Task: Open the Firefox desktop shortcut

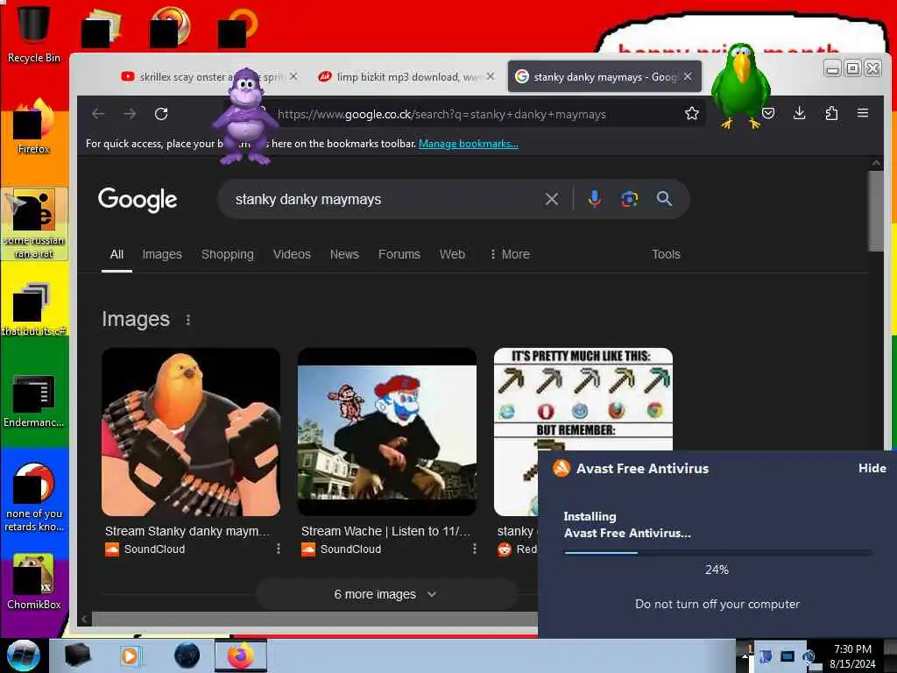Action: click(x=33, y=126)
